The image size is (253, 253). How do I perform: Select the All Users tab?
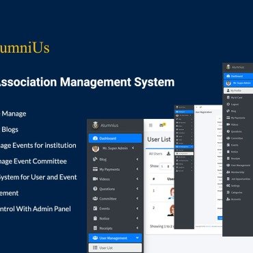tap(155, 154)
